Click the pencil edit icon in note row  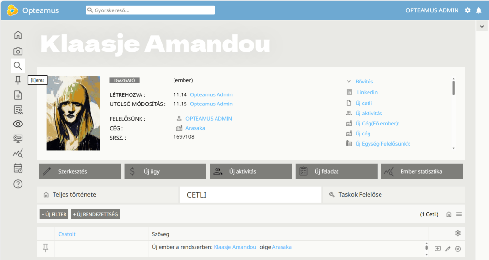tap(448, 249)
